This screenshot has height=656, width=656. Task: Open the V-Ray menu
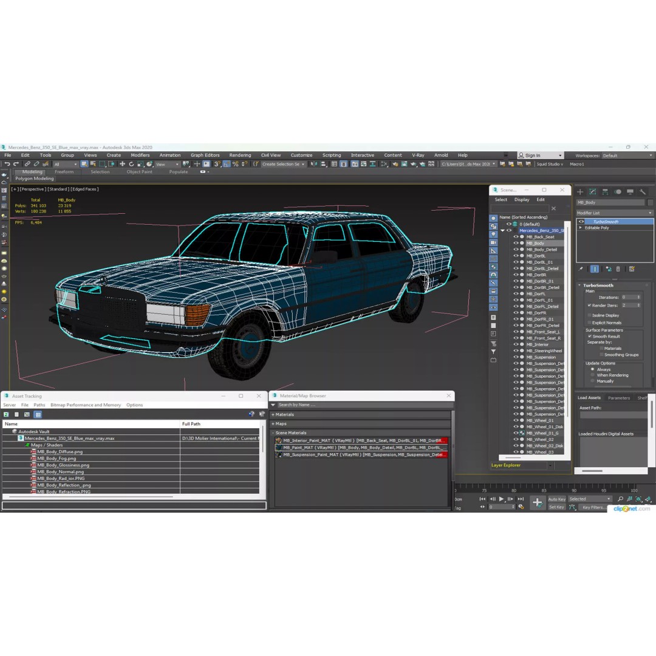418,155
